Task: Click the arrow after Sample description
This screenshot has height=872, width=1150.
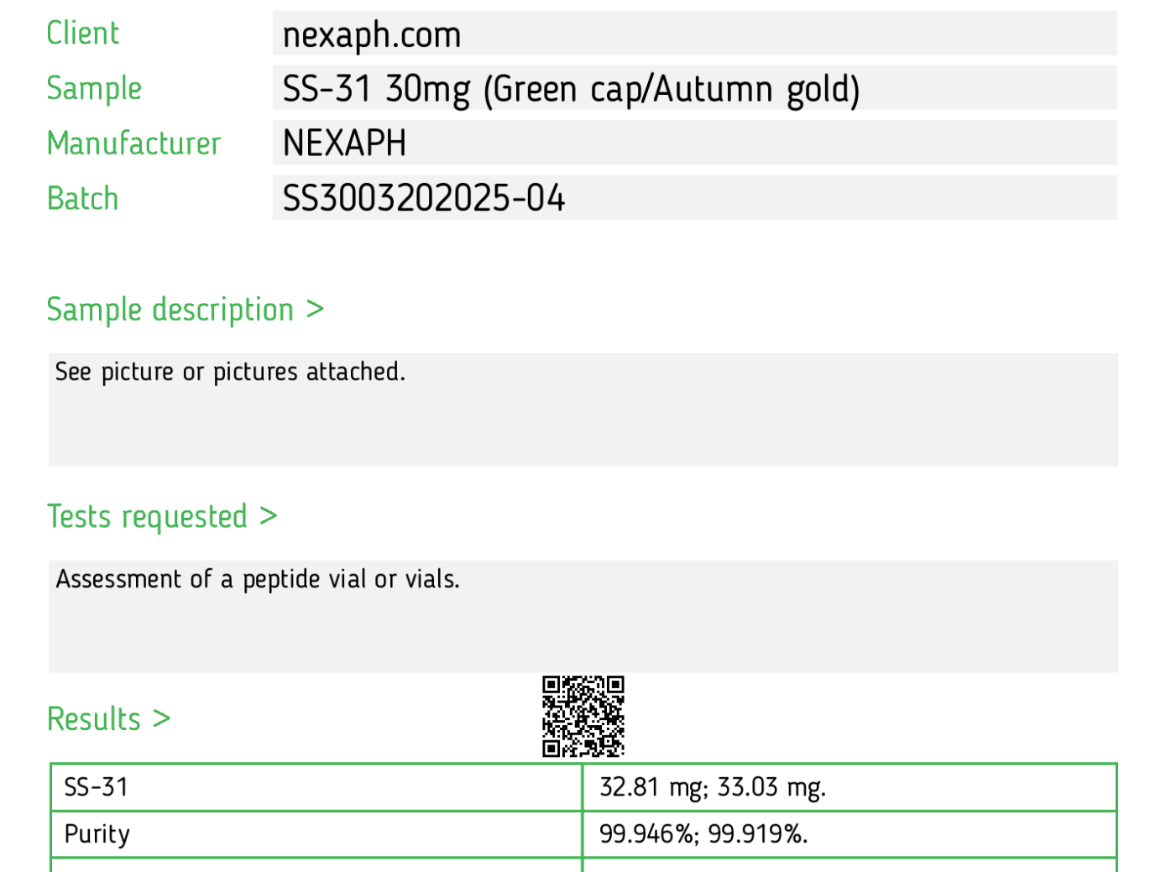Action: pos(315,310)
